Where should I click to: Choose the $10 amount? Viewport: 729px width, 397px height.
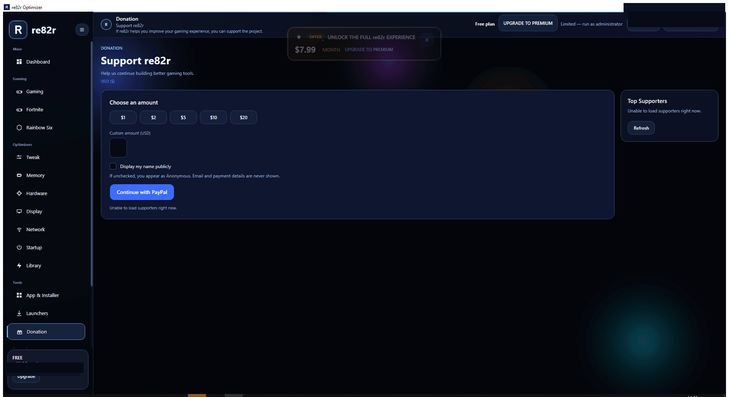pyautogui.click(x=214, y=117)
